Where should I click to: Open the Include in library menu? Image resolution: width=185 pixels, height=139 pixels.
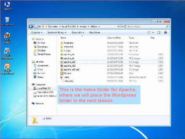tap(57, 32)
